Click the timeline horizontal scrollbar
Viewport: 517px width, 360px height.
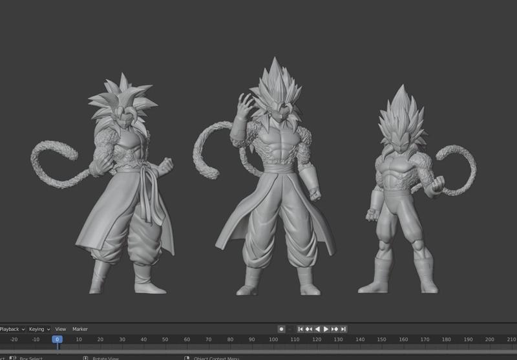point(258,352)
